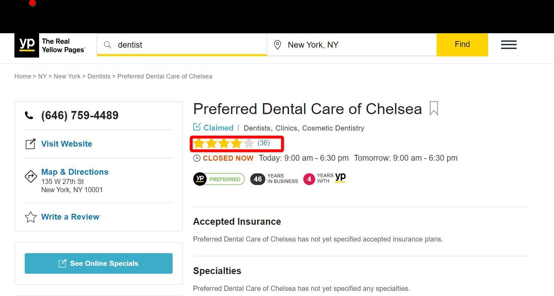Click inside the dentist search field
Image resolution: width=554 pixels, height=296 pixels.
pos(172,45)
